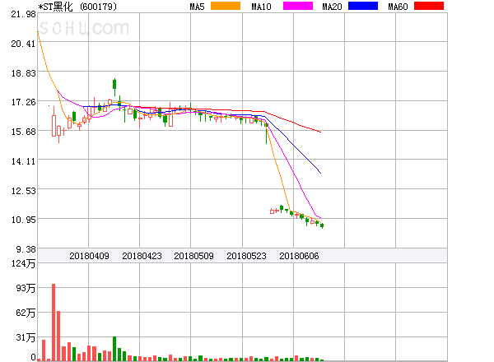
Task: Click the 9.38 price axis label
Action: click(26, 249)
